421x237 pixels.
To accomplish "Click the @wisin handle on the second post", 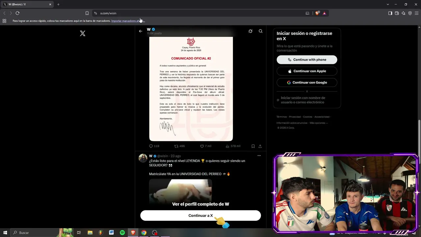I will pos(162,156).
